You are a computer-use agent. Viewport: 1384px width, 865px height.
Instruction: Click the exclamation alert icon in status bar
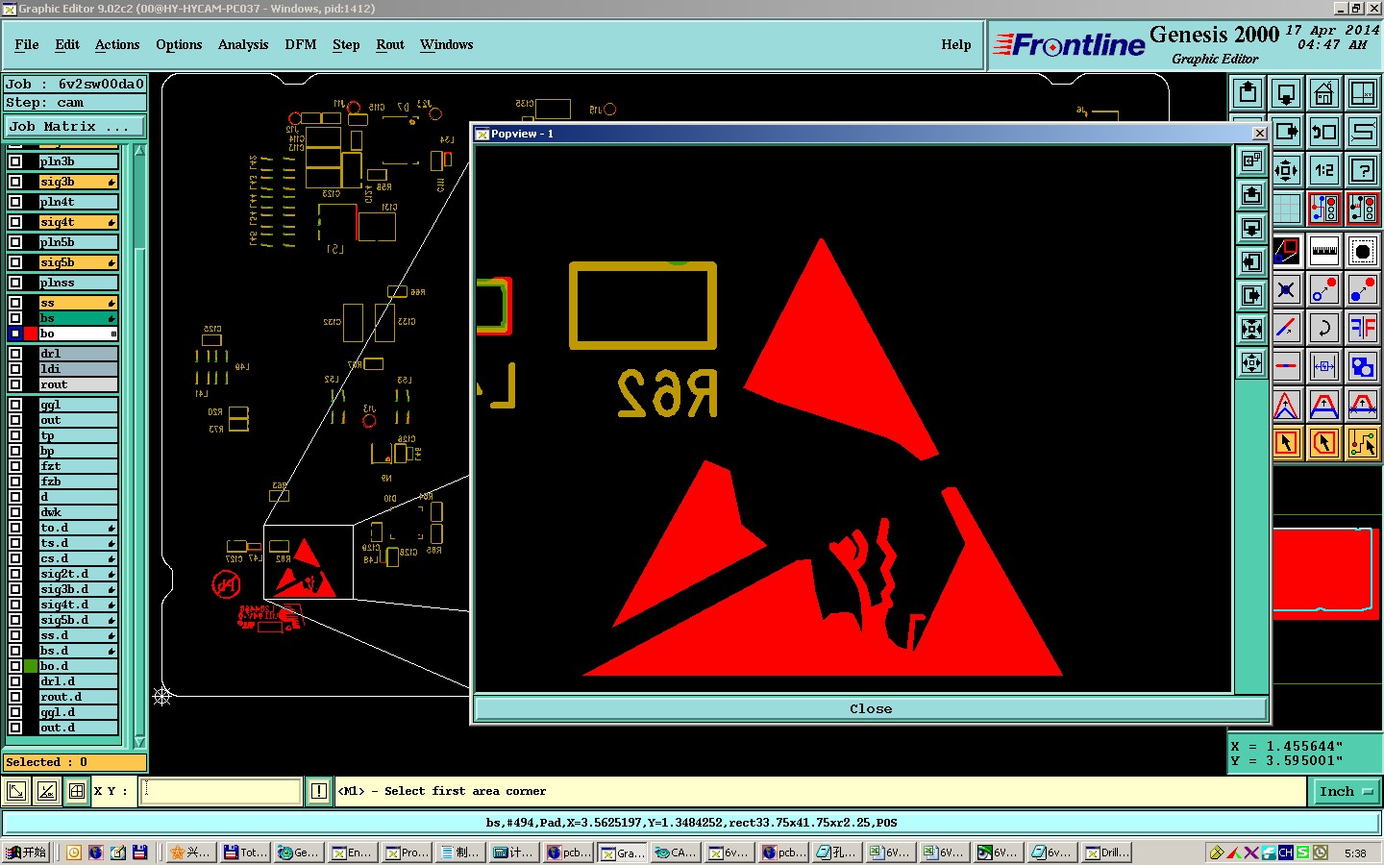point(319,791)
